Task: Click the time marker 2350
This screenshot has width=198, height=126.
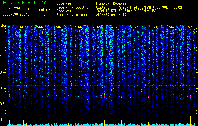Action: pos(191,27)
